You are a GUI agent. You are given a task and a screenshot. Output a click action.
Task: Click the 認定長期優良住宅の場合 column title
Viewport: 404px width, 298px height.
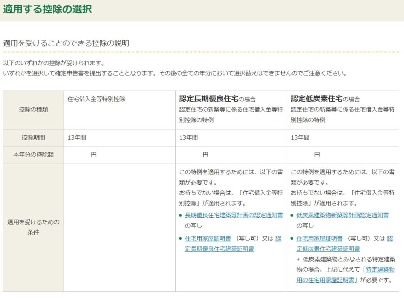click(x=217, y=99)
